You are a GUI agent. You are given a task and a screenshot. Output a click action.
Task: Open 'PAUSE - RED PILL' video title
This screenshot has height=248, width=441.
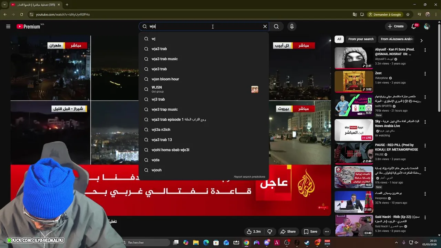[x=397, y=147]
